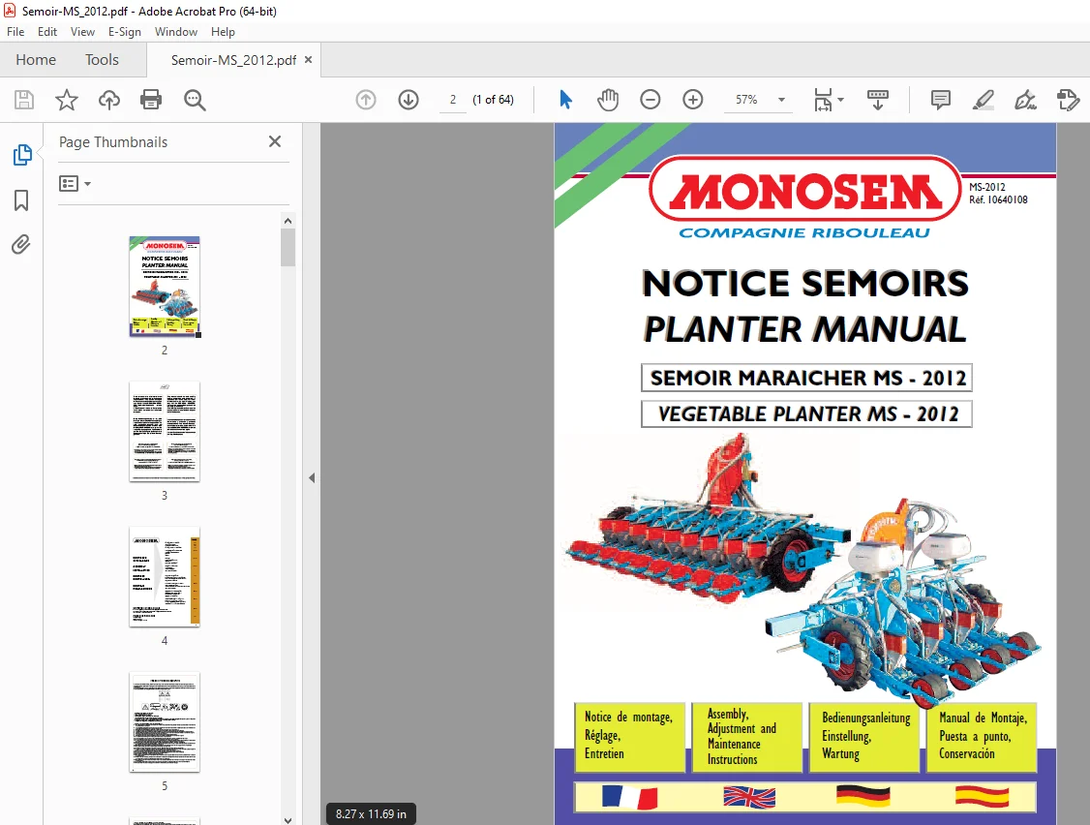Viewport: 1090px width, 825px height.
Task: Open the Help menu
Action: coord(224,32)
